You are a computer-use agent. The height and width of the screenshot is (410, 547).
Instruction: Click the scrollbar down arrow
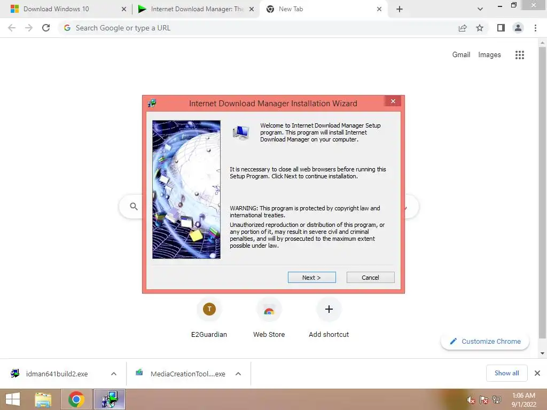[542, 353]
